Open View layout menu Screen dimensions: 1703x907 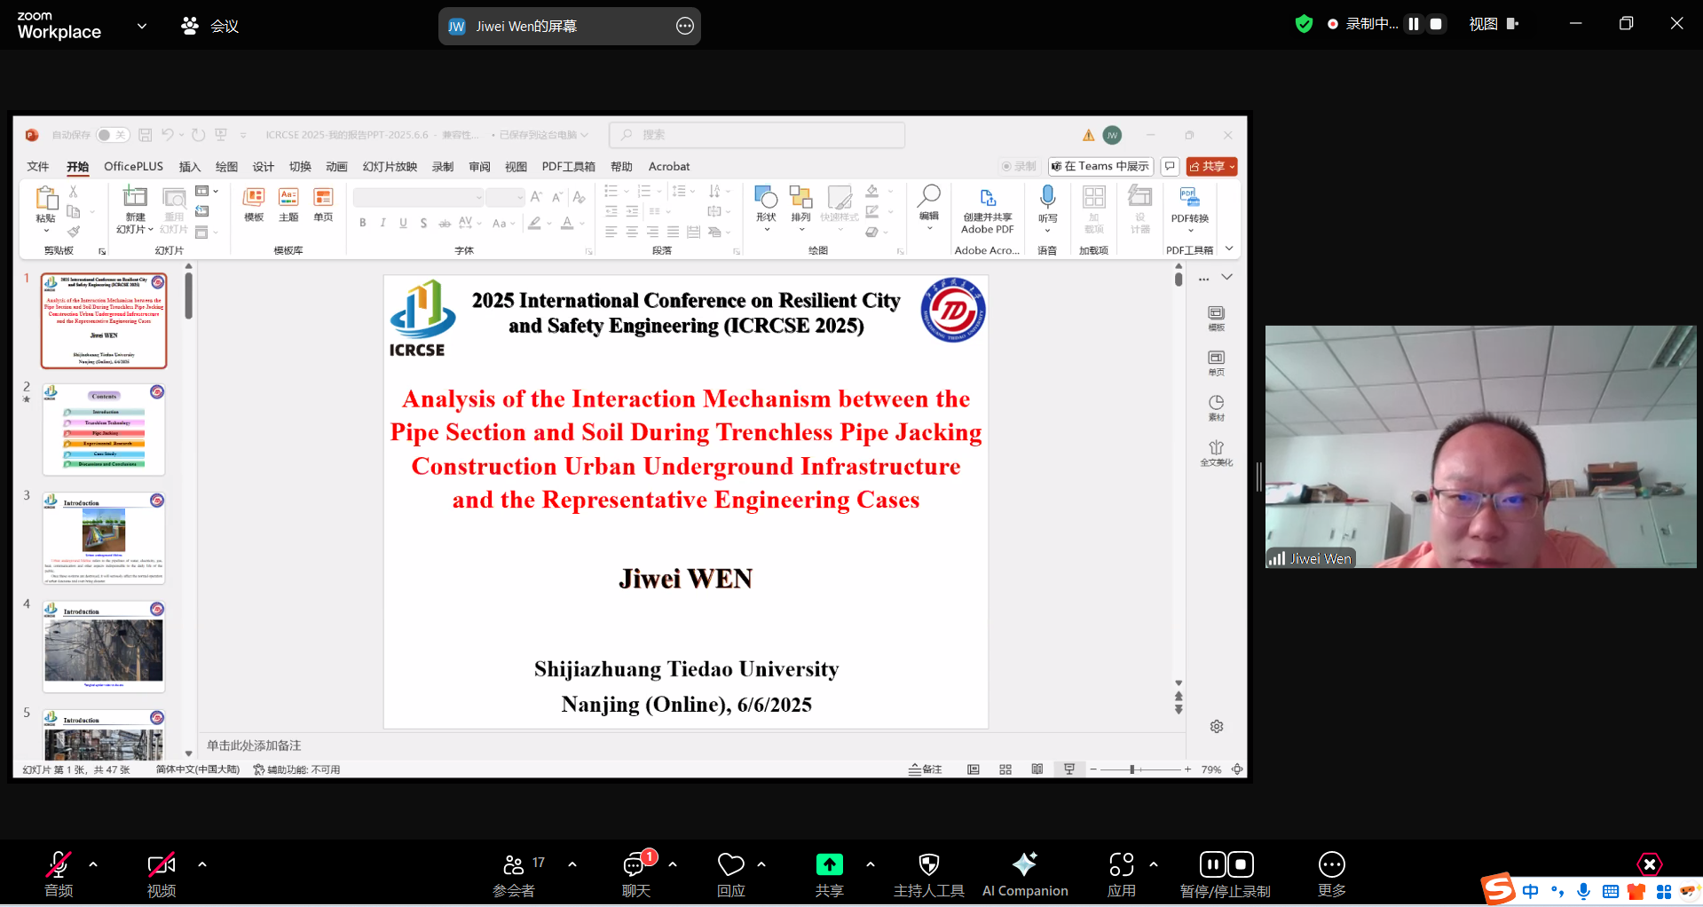pyautogui.click(x=1494, y=24)
